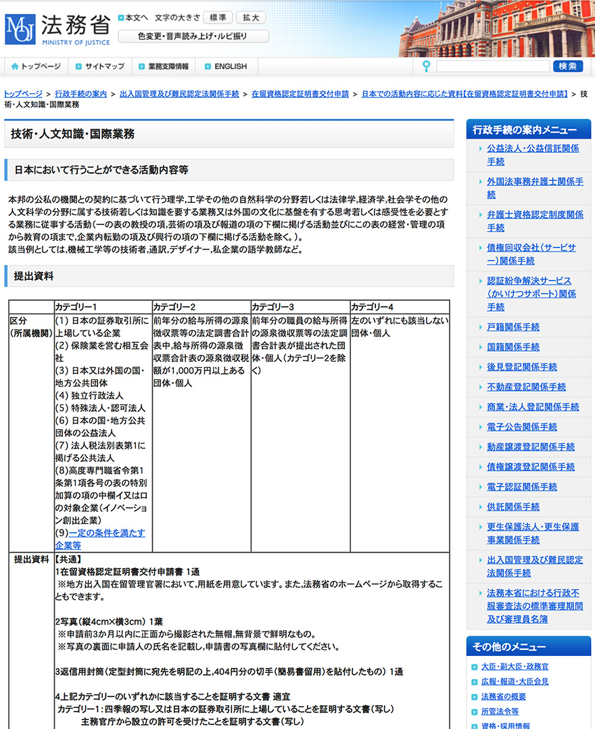
Task: Click the square icon beside 業務支障情報
Action: coord(142,66)
